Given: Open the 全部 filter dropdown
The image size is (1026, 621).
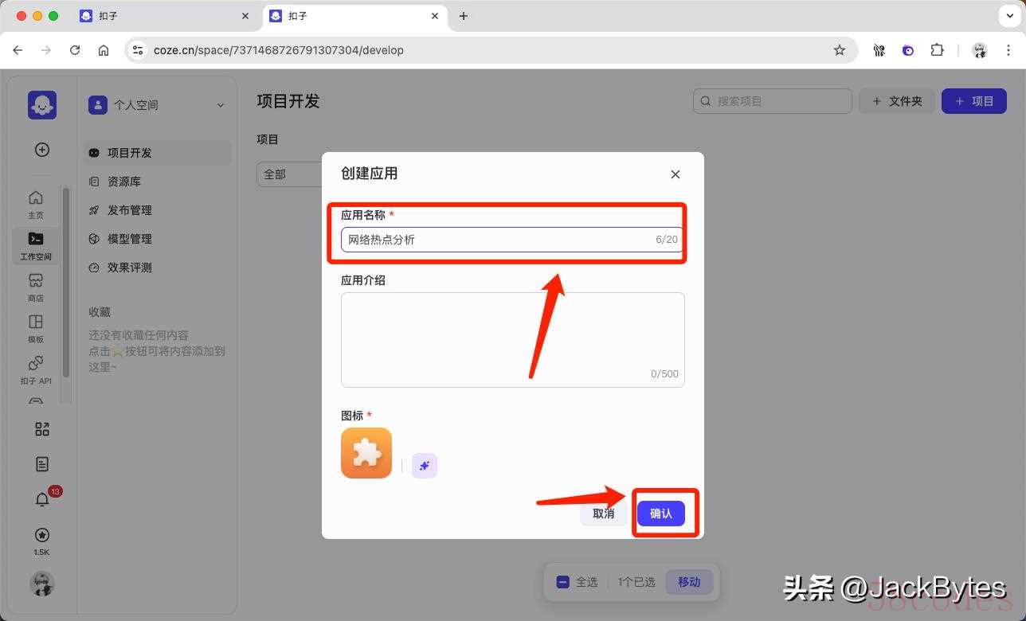Looking at the screenshot, I should click(288, 174).
